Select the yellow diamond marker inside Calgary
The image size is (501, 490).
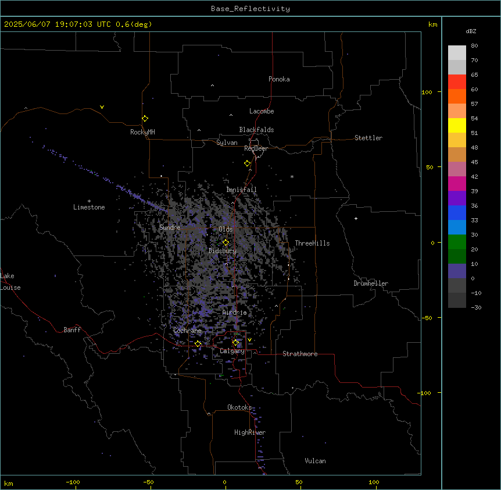[235, 343]
